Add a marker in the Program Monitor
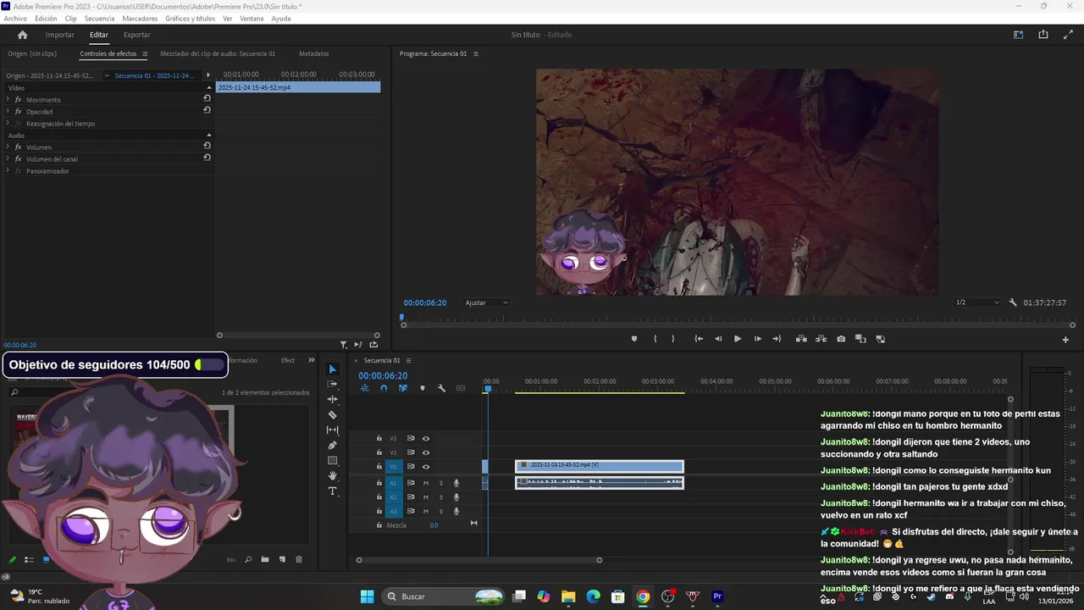The width and height of the screenshot is (1084, 610). [633, 339]
